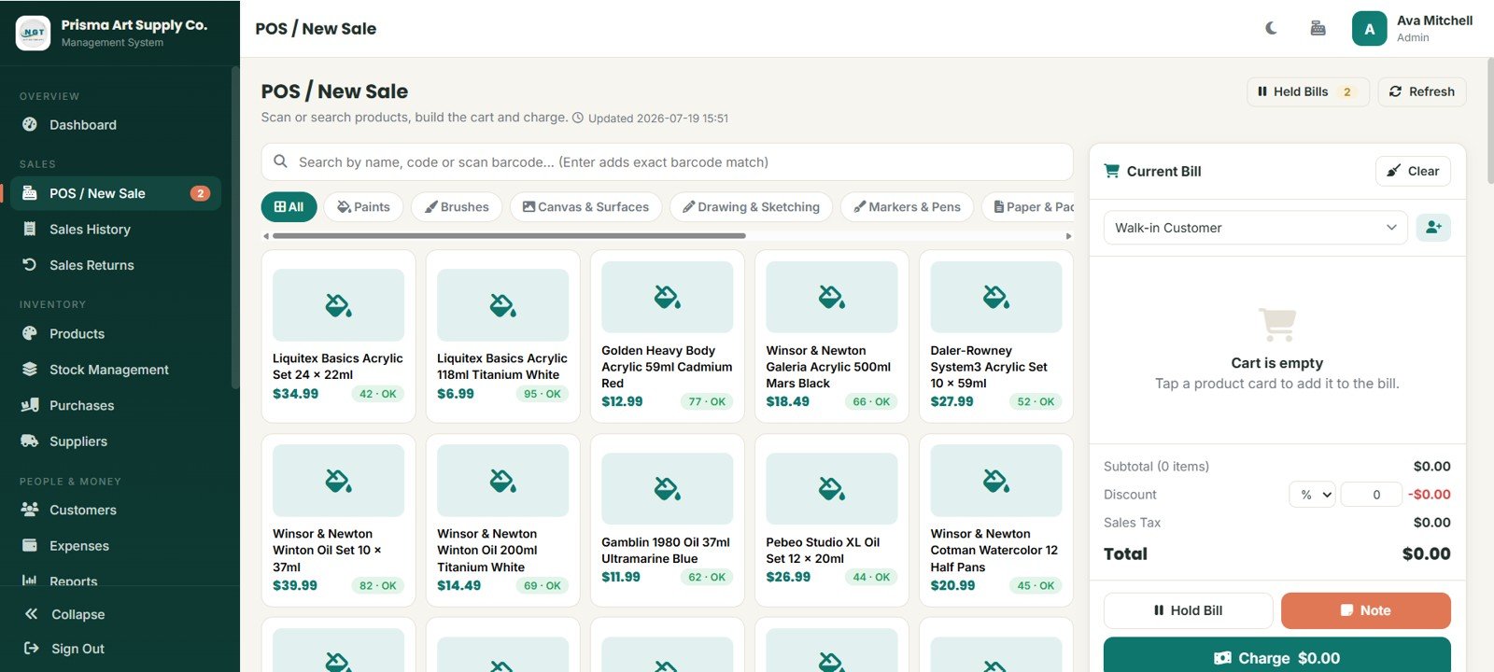
Task: Add Gamblin 1980 Oil Ultramarine Blue
Action: point(667,521)
